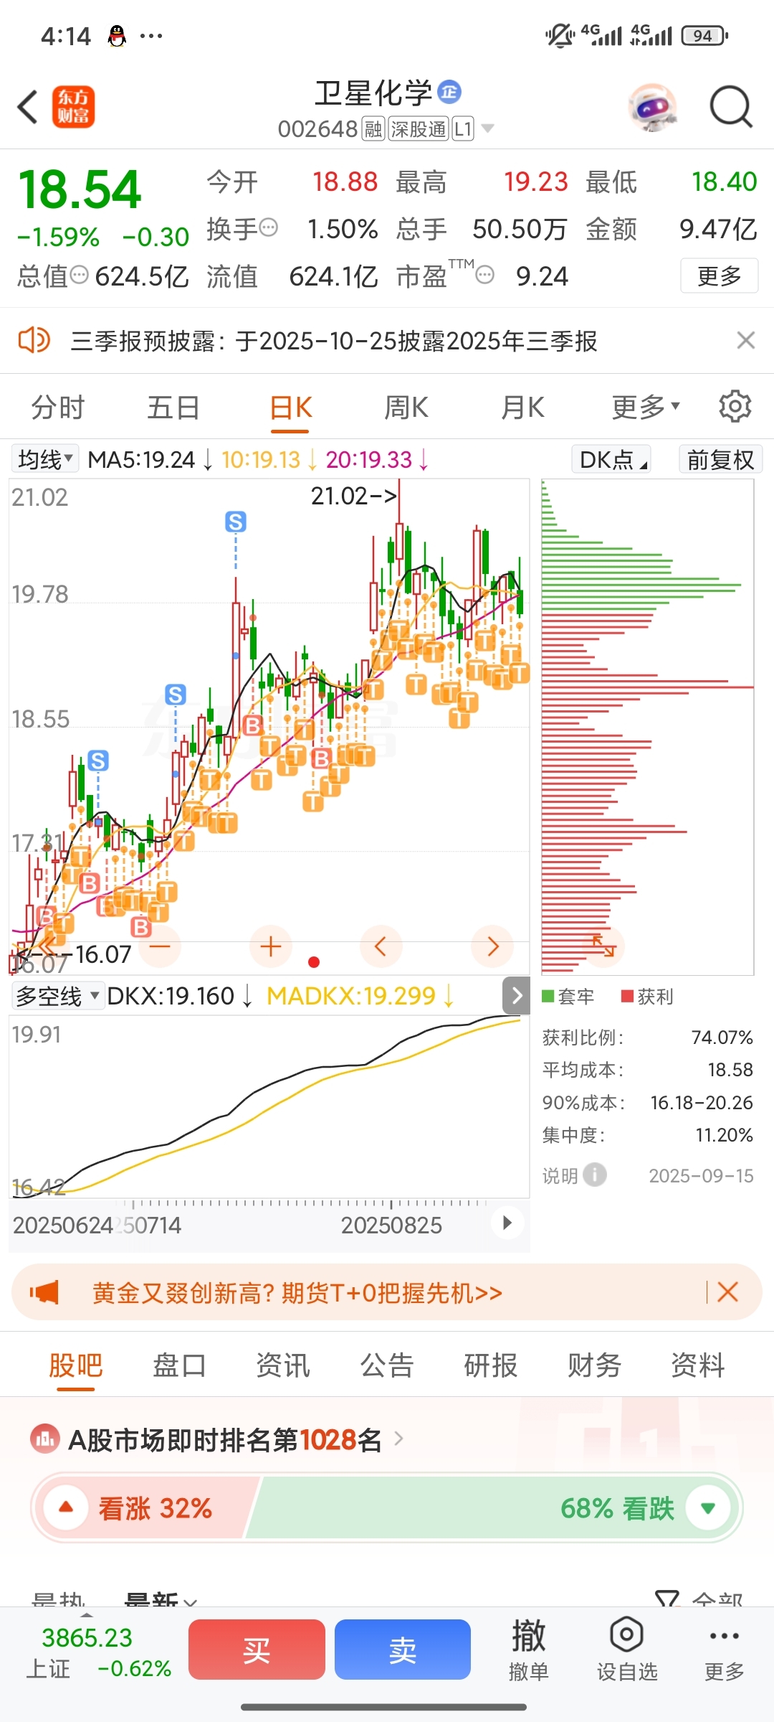Close the gold futures promo banner
The width and height of the screenshot is (774, 1722).
727,1292
